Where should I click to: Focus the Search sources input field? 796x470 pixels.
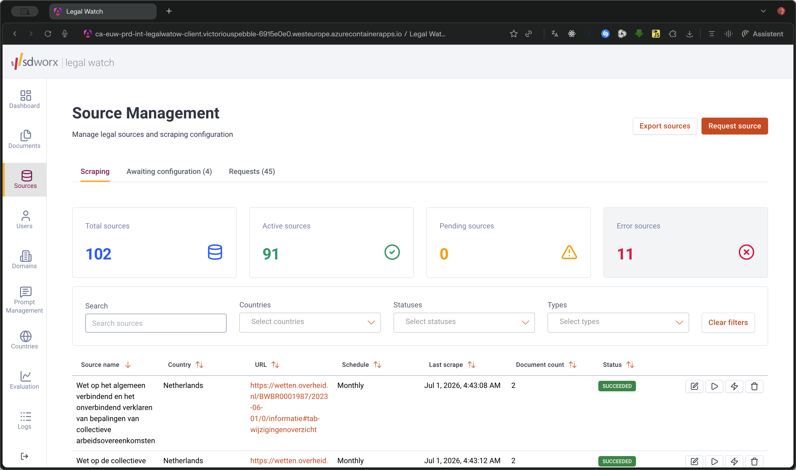[156, 323]
